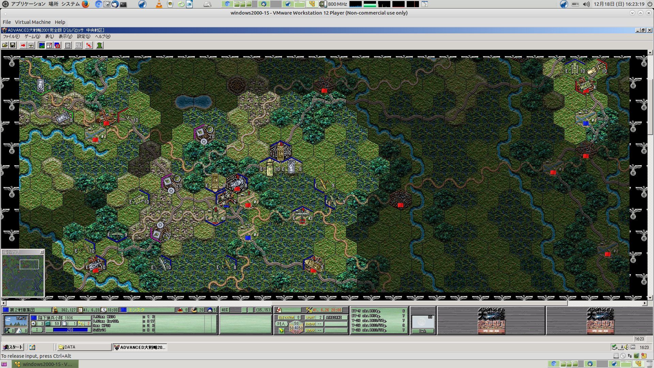Toggle the terrain map view toolbar icon
Viewport: 654px width, 368px height.
tap(42, 45)
